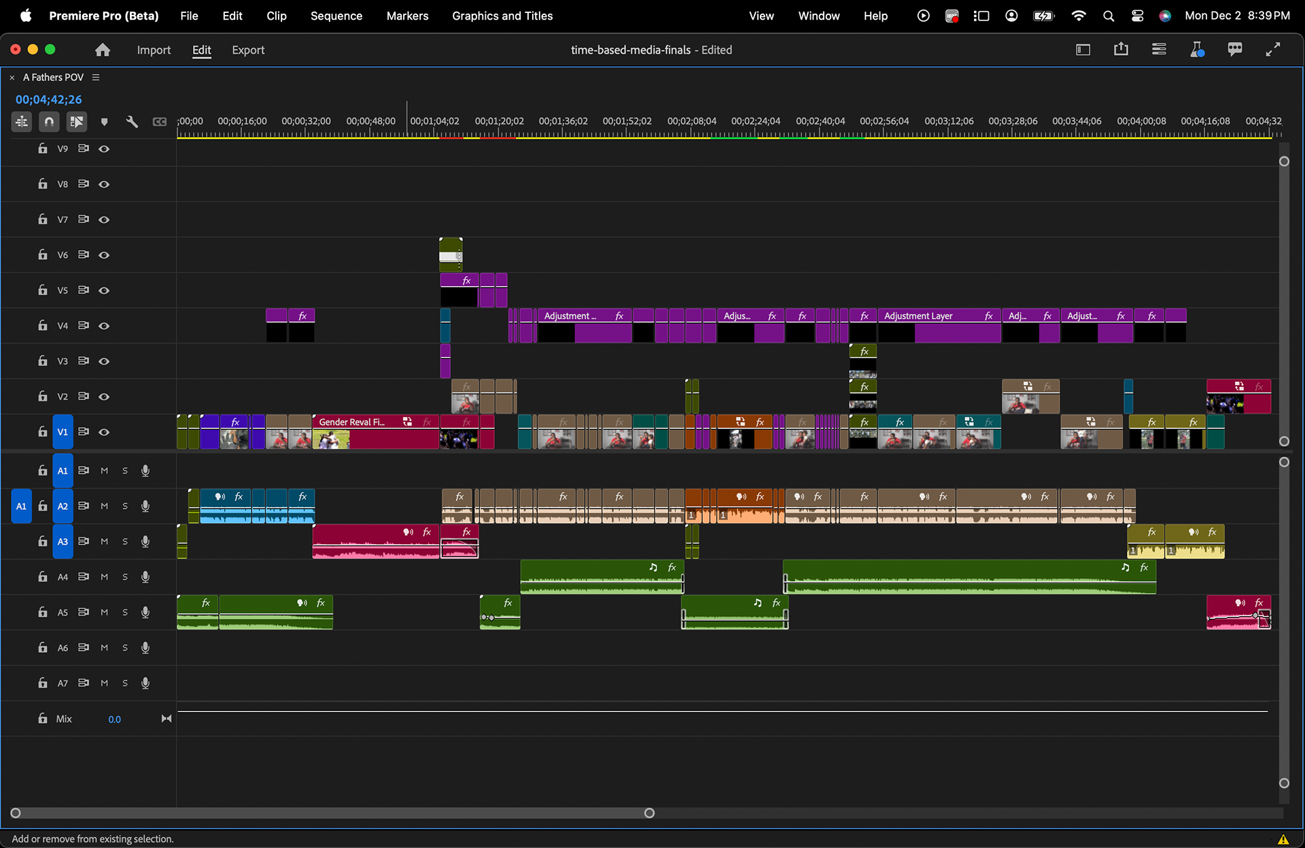1305x848 pixels.
Task: Click voice-over record mic on A3
Action: coord(145,541)
